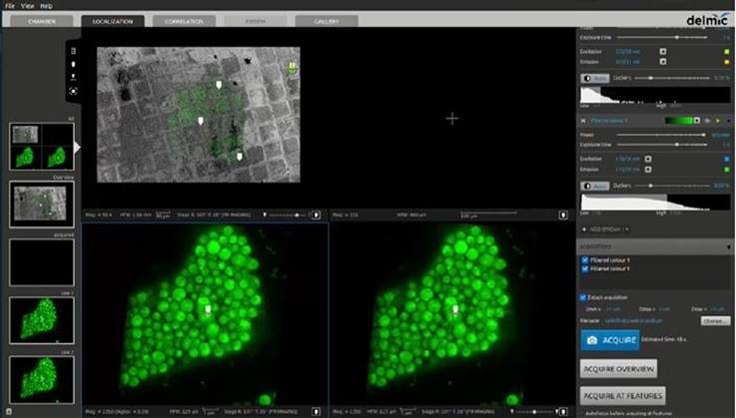Click the status bar icon of the overview viewport

point(316,214)
